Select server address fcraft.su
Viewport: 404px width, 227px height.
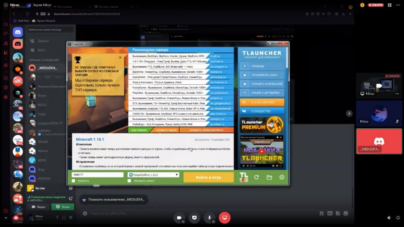coord(215,56)
